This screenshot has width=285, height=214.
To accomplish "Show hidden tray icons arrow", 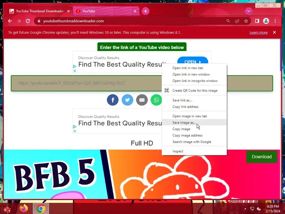I will pyautogui.click(x=245, y=209).
